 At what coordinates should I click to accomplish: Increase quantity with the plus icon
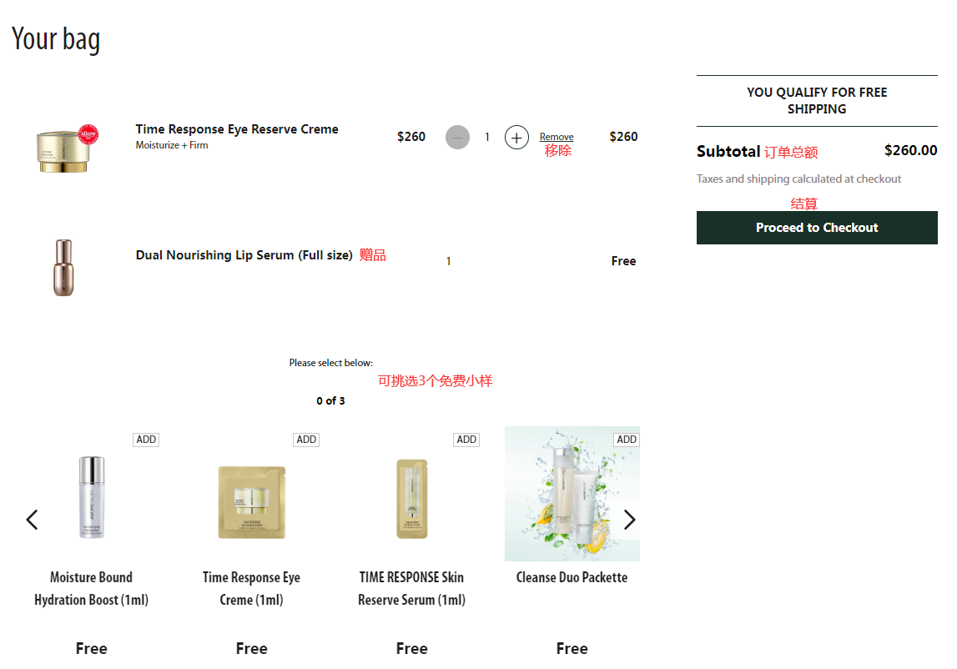click(516, 138)
